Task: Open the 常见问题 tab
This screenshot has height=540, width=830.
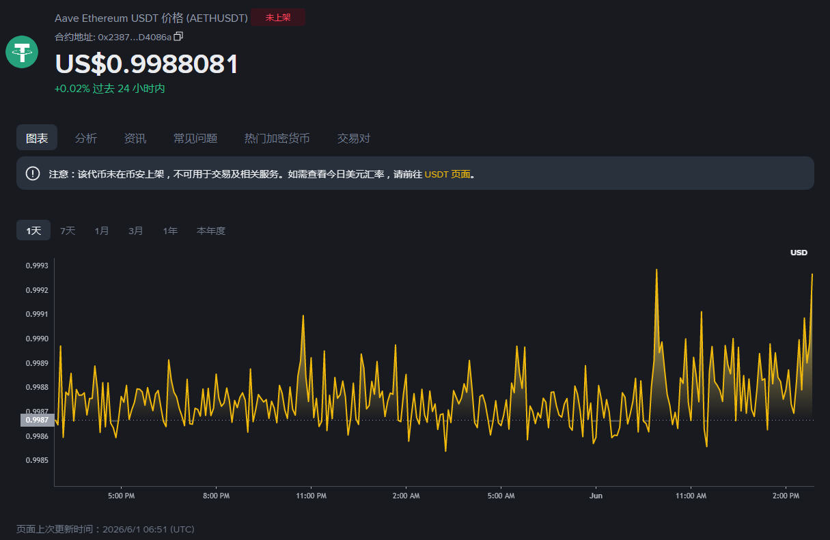Action: pos(195,138)
